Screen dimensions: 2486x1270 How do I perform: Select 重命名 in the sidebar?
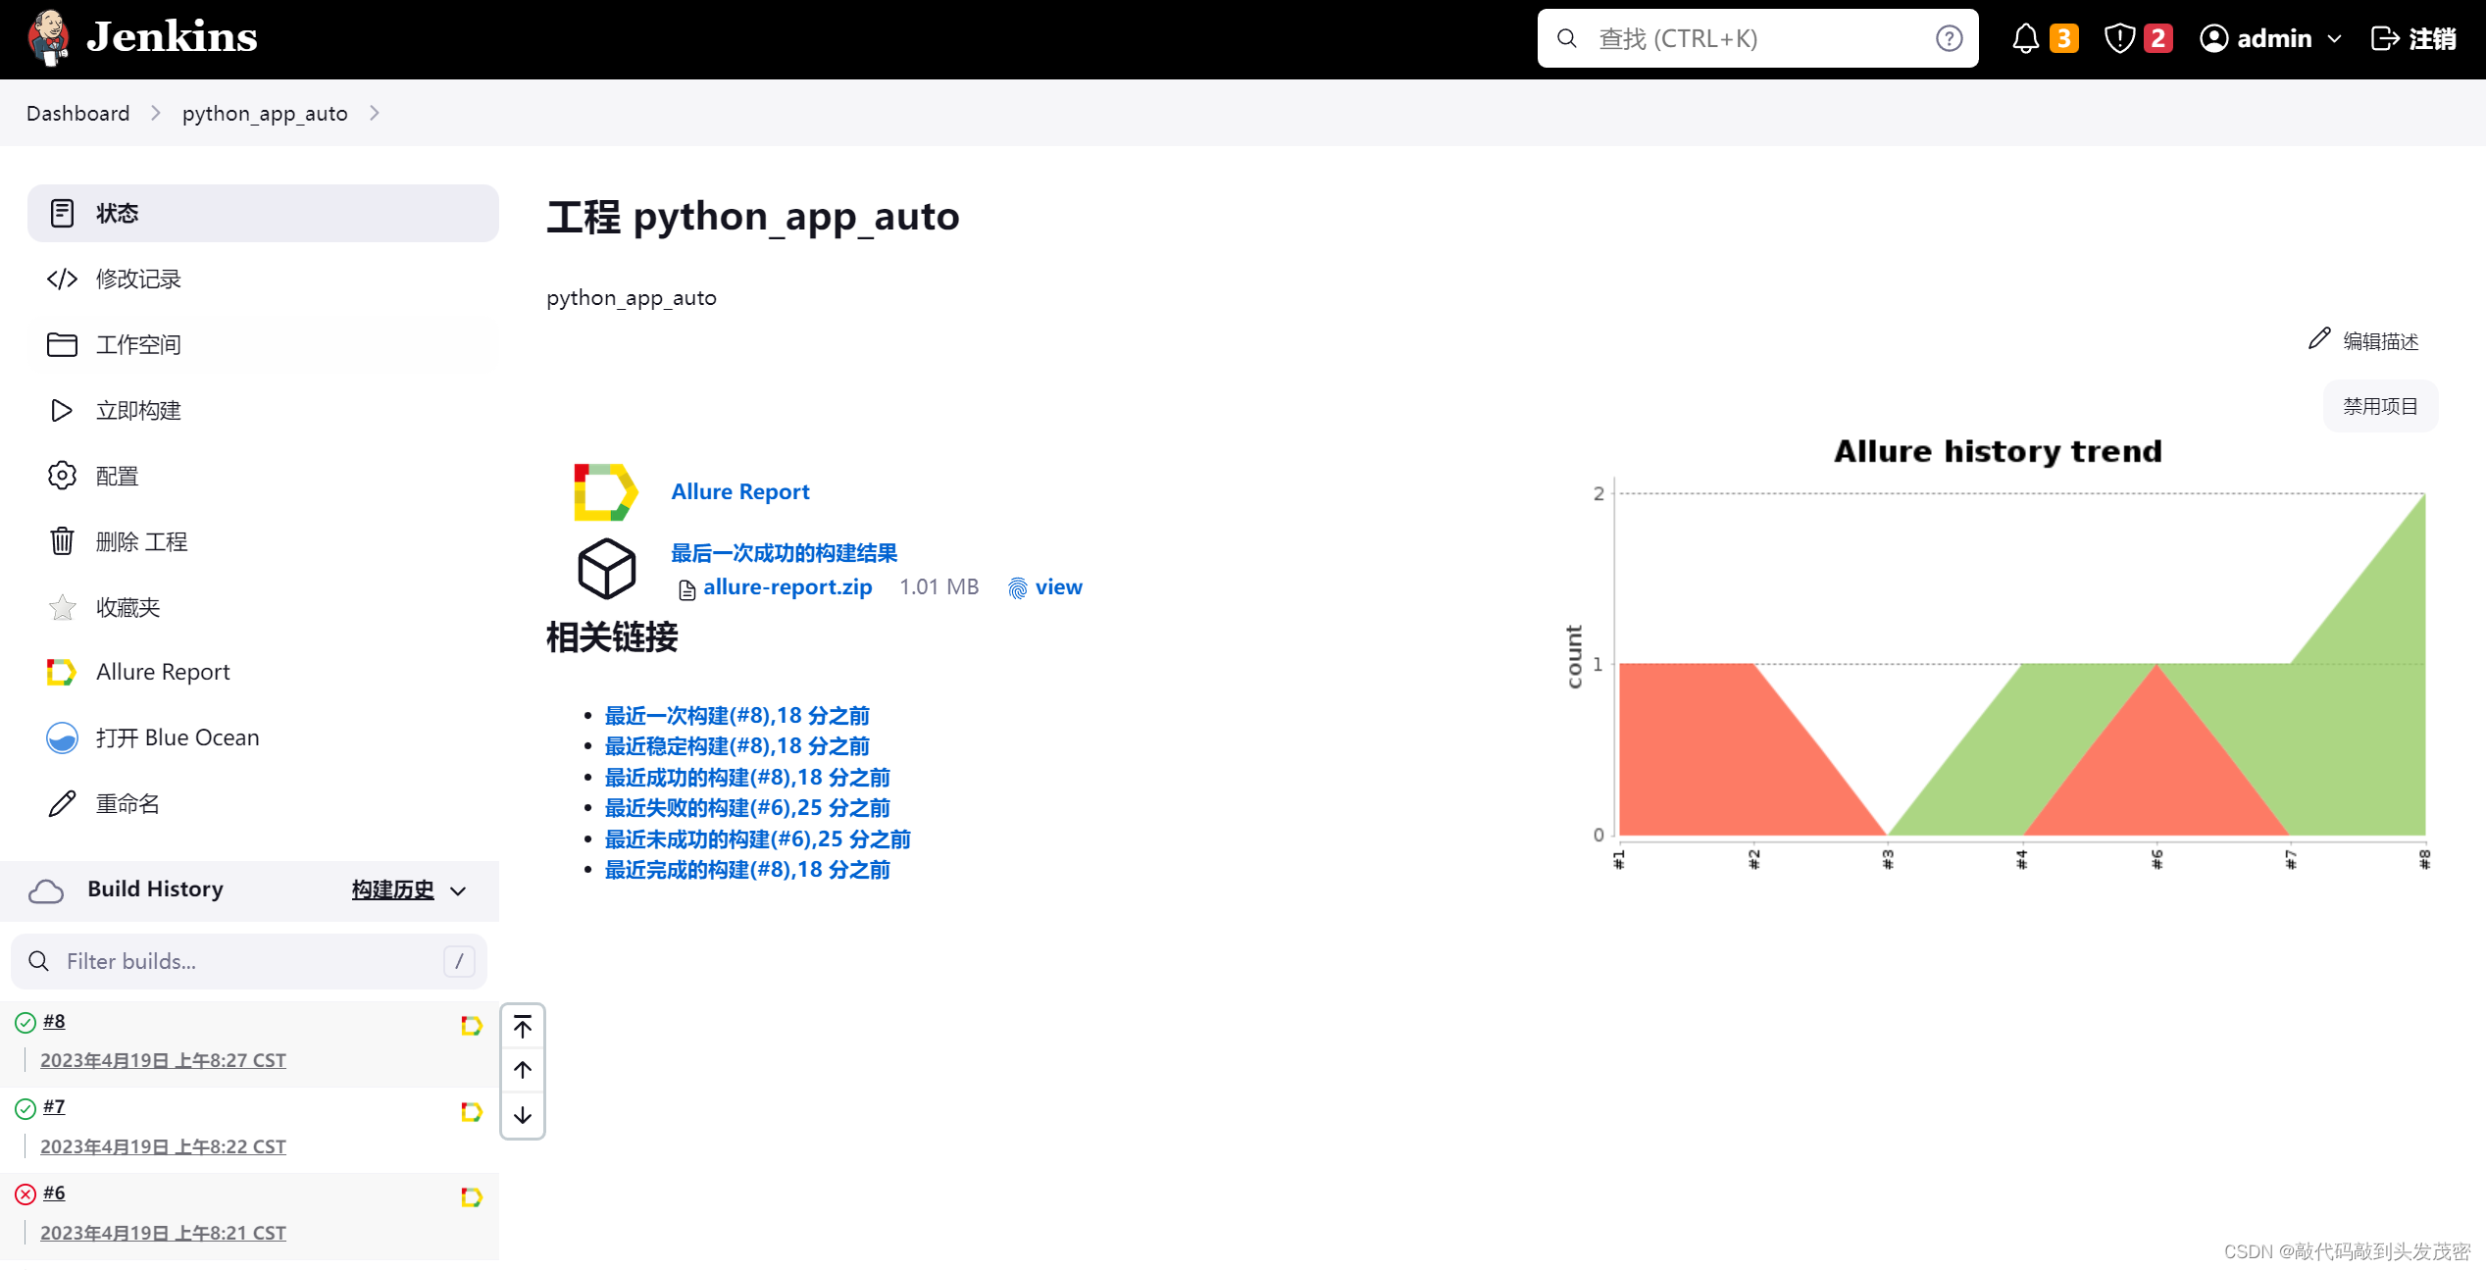click(263, 803)
